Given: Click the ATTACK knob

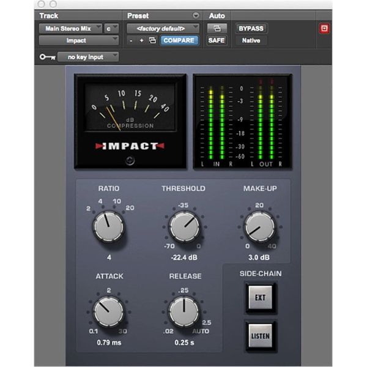Looking at the screenshot, I should (109, 311).
